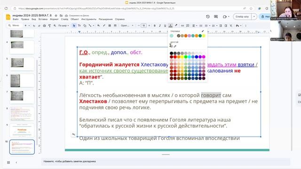
Task: Click the Highlight color marker icon
Action: pos(176,26)
